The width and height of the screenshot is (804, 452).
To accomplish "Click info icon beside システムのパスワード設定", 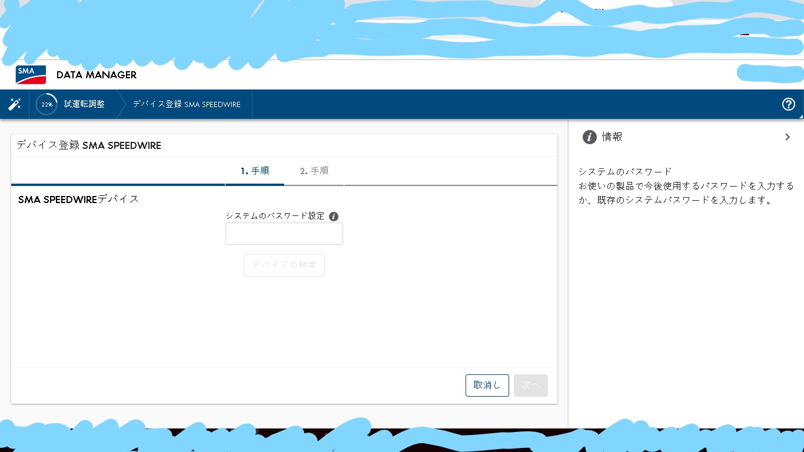I will pyautogui.click(x=334, y=217).
